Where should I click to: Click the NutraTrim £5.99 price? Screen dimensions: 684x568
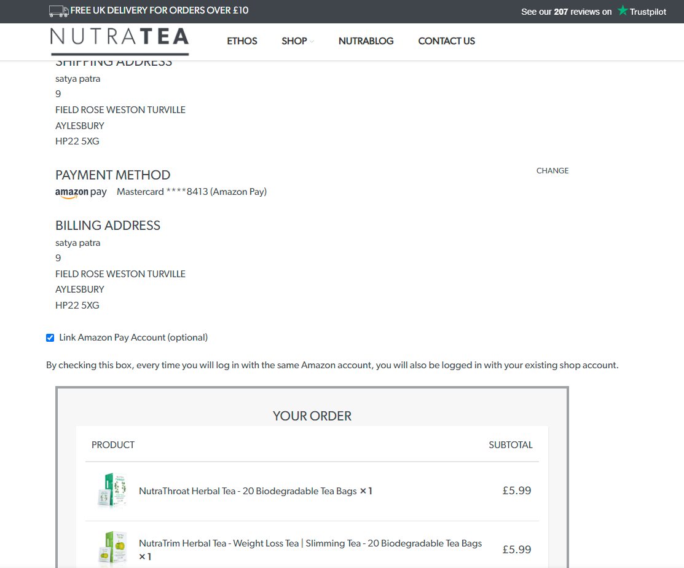click(x=516, y=550)
